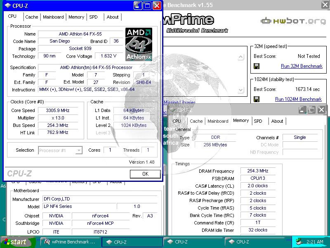Screen dimensions: 330x248
Task: Click the 1024M Best Score 1673.14 sec
Action: [x=307, y=89]
